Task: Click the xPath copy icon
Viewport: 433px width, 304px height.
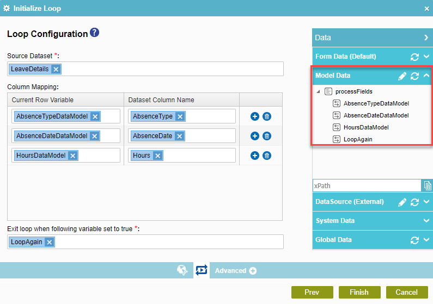Action: [428, 186]
